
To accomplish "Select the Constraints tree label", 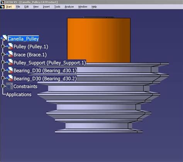I will [x=25, y=87].
